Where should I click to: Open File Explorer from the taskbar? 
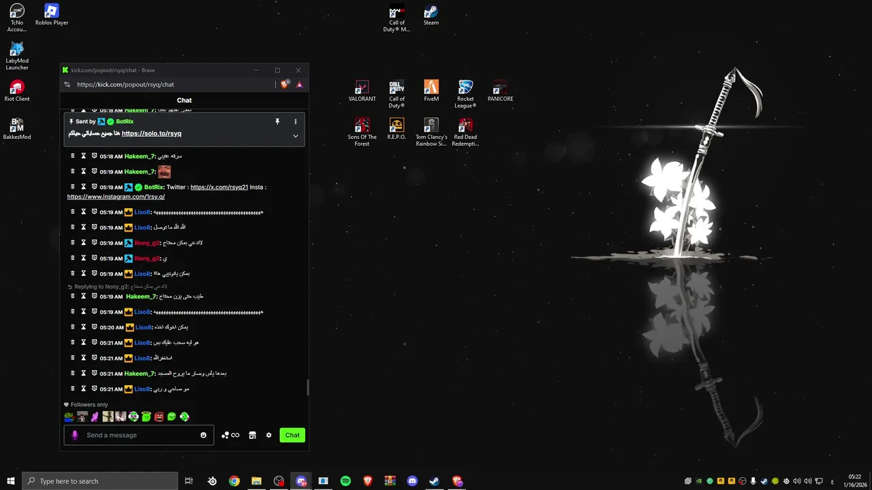coord(256,481)
